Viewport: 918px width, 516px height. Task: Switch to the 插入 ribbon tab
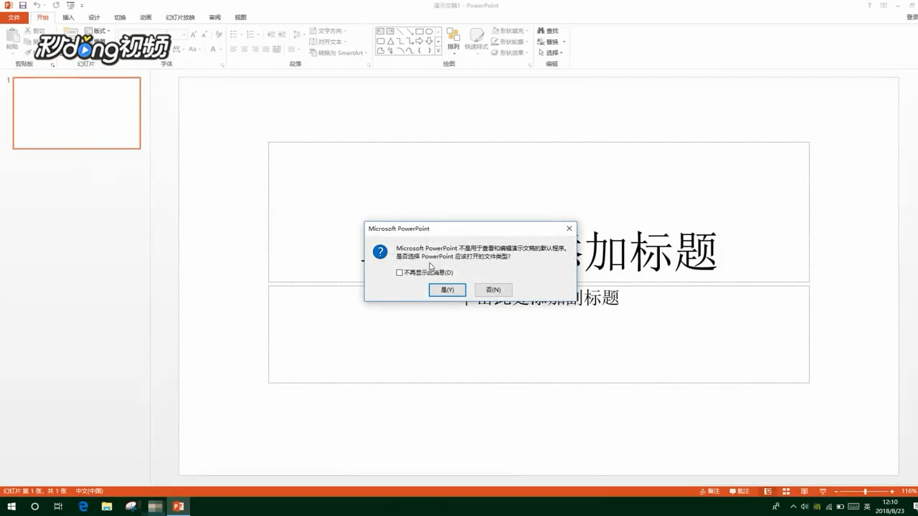pos(68,17)
